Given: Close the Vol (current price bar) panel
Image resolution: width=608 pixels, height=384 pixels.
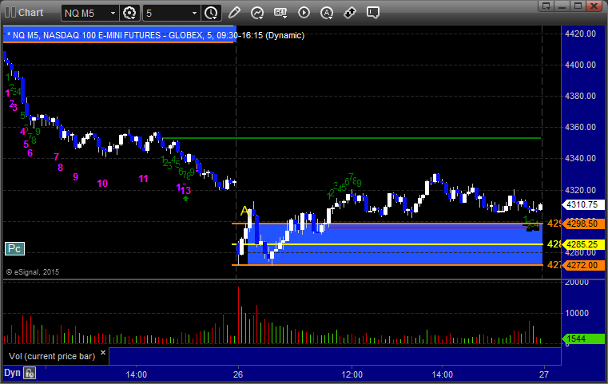Looking at the screenshot, I should (103, 353).
